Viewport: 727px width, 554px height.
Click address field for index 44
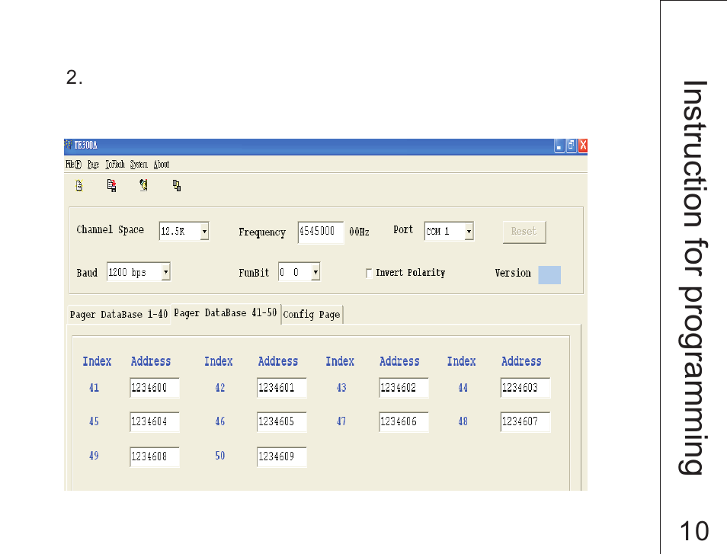525,388
